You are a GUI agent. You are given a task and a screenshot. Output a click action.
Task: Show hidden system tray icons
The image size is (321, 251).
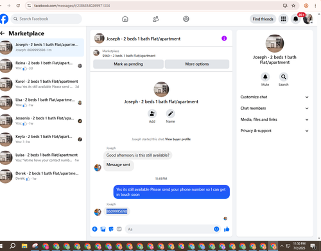pyautogui.click(x=282, y=246)
